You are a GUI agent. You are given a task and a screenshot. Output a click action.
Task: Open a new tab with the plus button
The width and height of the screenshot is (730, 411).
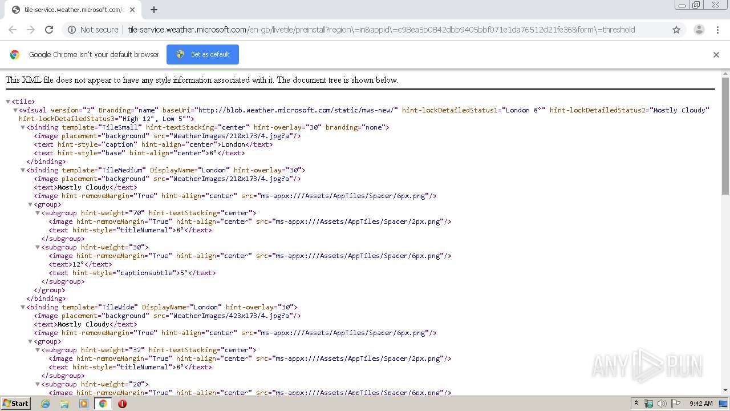(x=154, y=10)
